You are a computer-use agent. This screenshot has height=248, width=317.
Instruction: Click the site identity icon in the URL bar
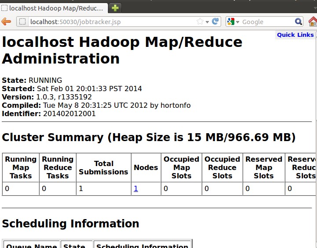pyautogui.click(x=22, y=21)
